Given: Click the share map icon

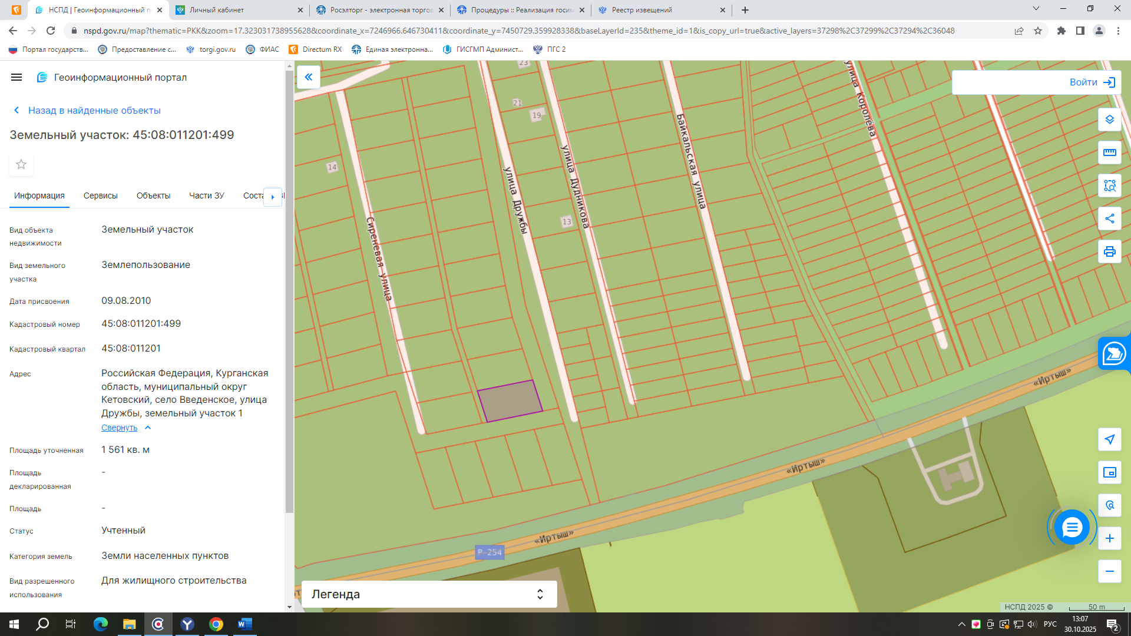Looking at the screenshot, I should pyautogui.click(x=1109, y=218).
